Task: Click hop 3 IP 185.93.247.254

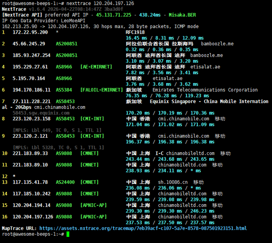Action: pyautogui.click(x=31, y=55)
